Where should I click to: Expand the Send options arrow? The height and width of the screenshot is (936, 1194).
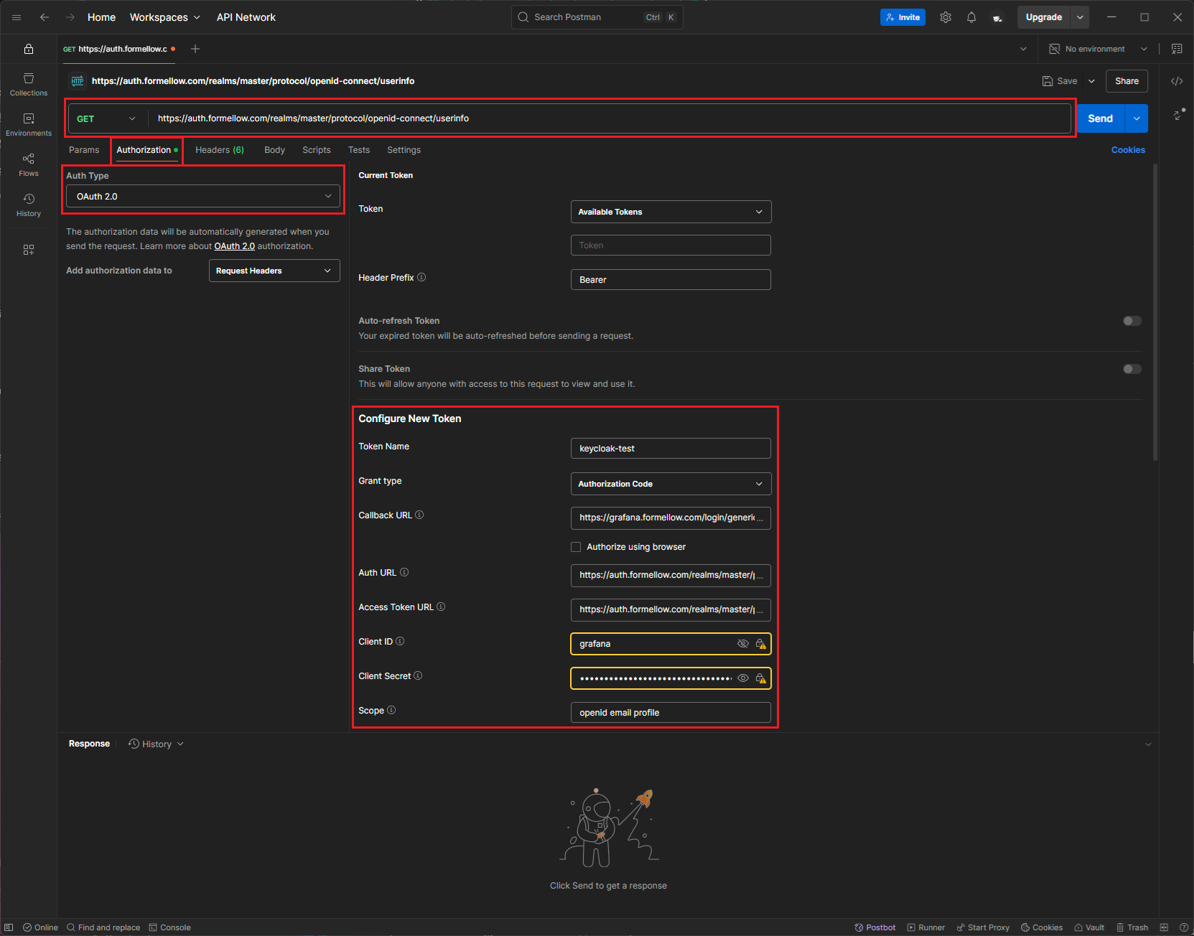point(1137,118)
